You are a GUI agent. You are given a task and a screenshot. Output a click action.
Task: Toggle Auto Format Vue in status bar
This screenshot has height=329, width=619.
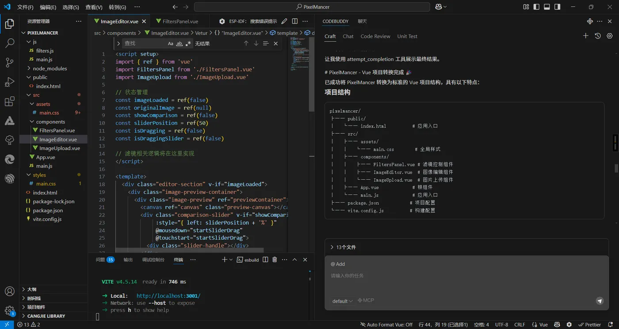pyautogui.click(x=386, y=325)
